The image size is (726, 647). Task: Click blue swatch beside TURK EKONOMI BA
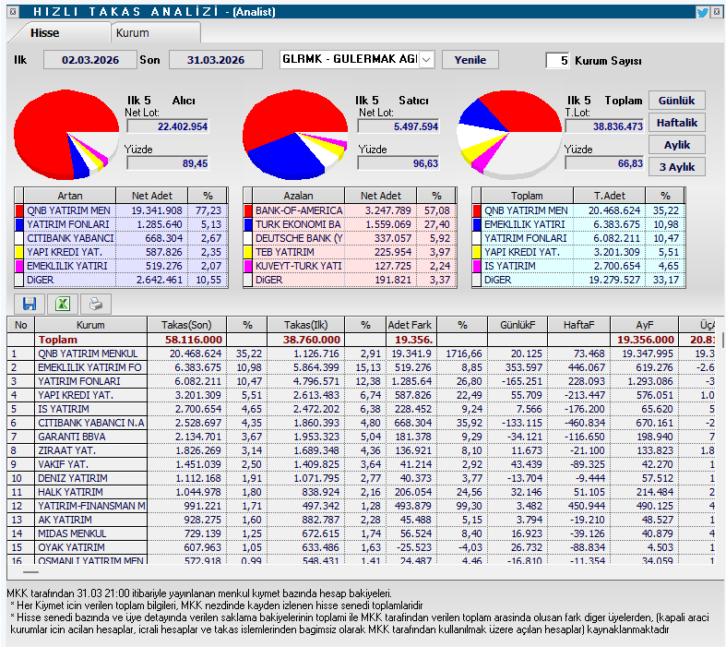tap(248, 224)
